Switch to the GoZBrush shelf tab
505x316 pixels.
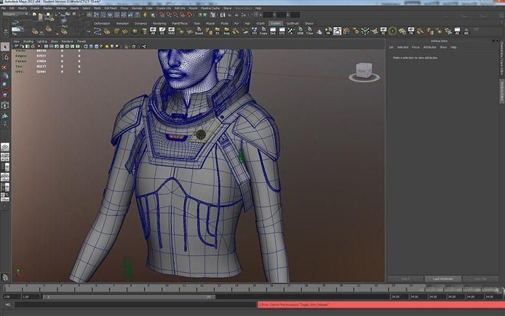tap(293, 23)
